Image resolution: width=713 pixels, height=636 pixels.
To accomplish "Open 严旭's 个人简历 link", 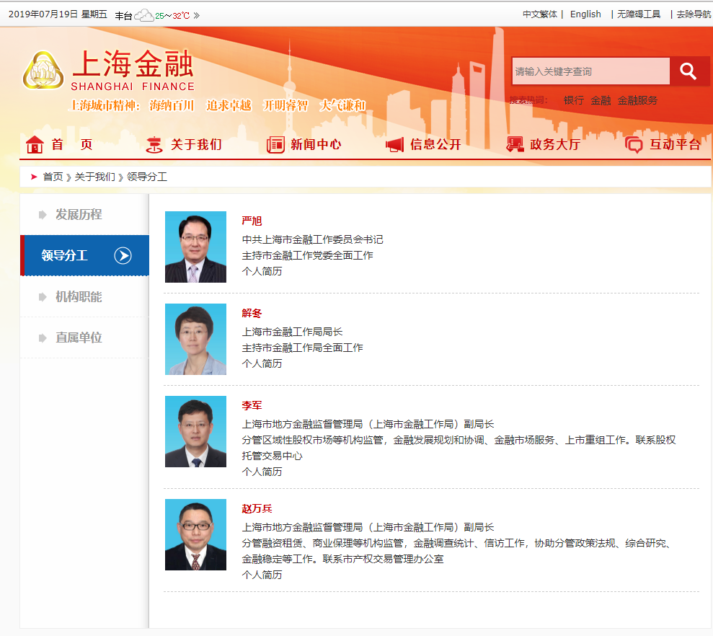I will coord(262,271).
